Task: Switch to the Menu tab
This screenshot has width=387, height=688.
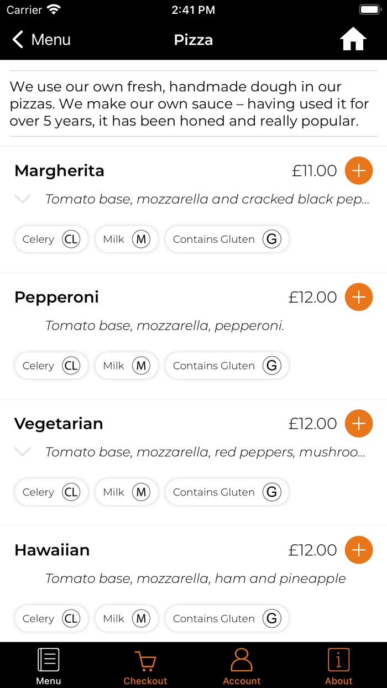Action: [48, 665]
